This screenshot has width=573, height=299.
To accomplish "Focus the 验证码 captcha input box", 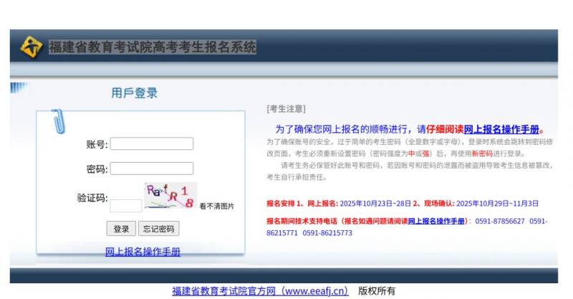I will pyautogui.click(x=125, y=206).
